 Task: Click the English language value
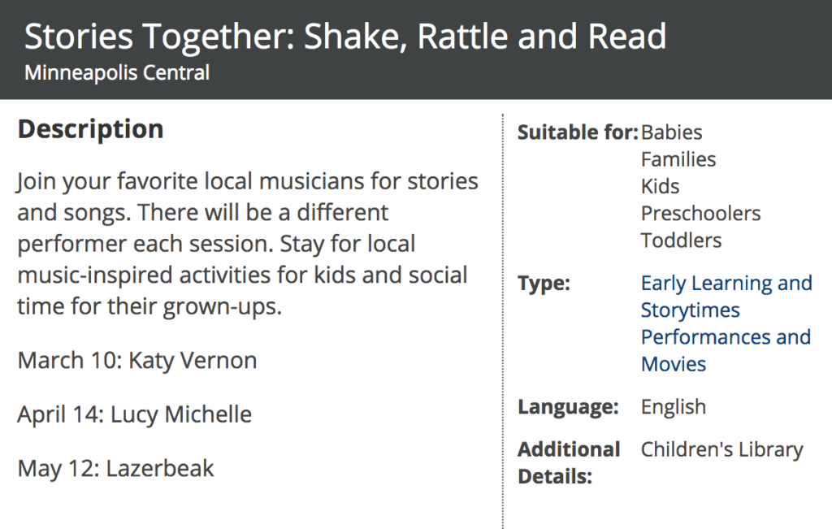[674, 407]
